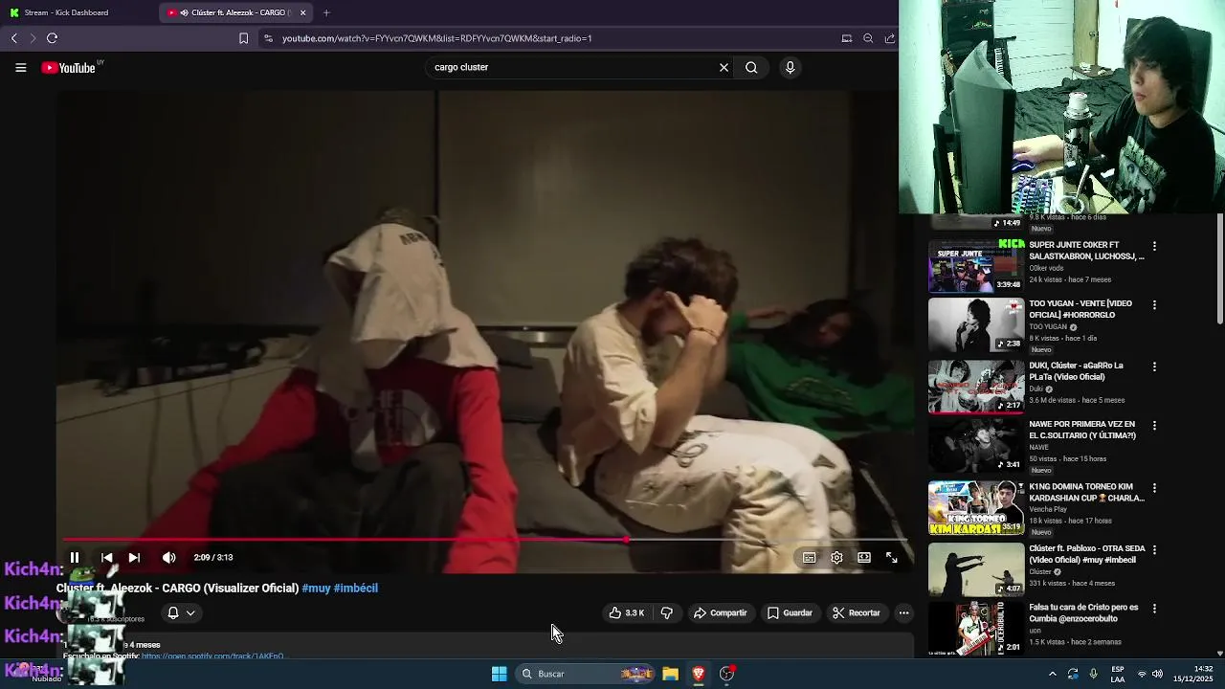The height and width of the screenshot is (689, 1225).
Task: Expand notification preferences chevron
Action: tap(190, 613)
